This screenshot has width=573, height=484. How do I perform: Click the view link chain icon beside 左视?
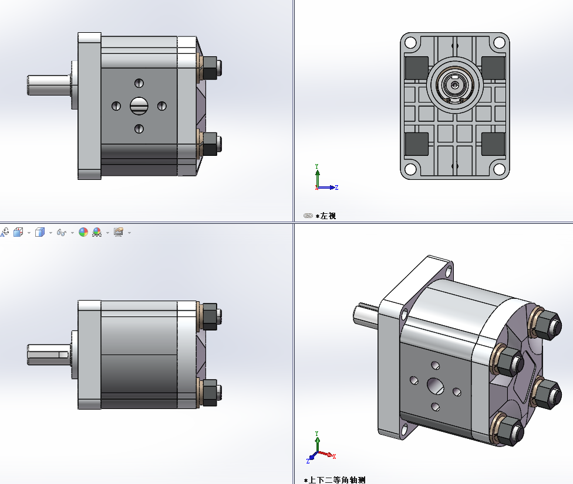308,216
